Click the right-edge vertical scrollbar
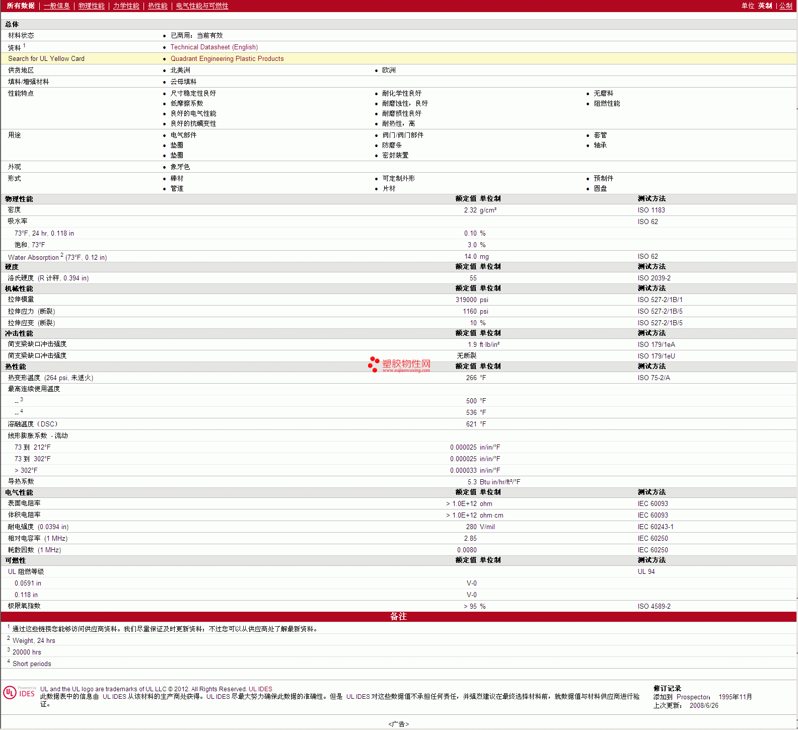 pos(796,352)
